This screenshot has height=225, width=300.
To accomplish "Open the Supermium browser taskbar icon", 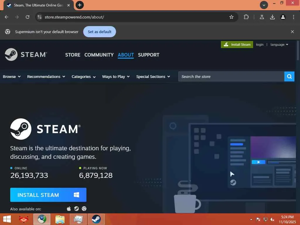I will tap(42, 219).
